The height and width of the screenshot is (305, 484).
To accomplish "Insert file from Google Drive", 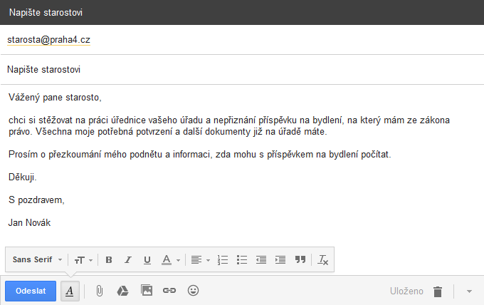I will pos(122,291).
